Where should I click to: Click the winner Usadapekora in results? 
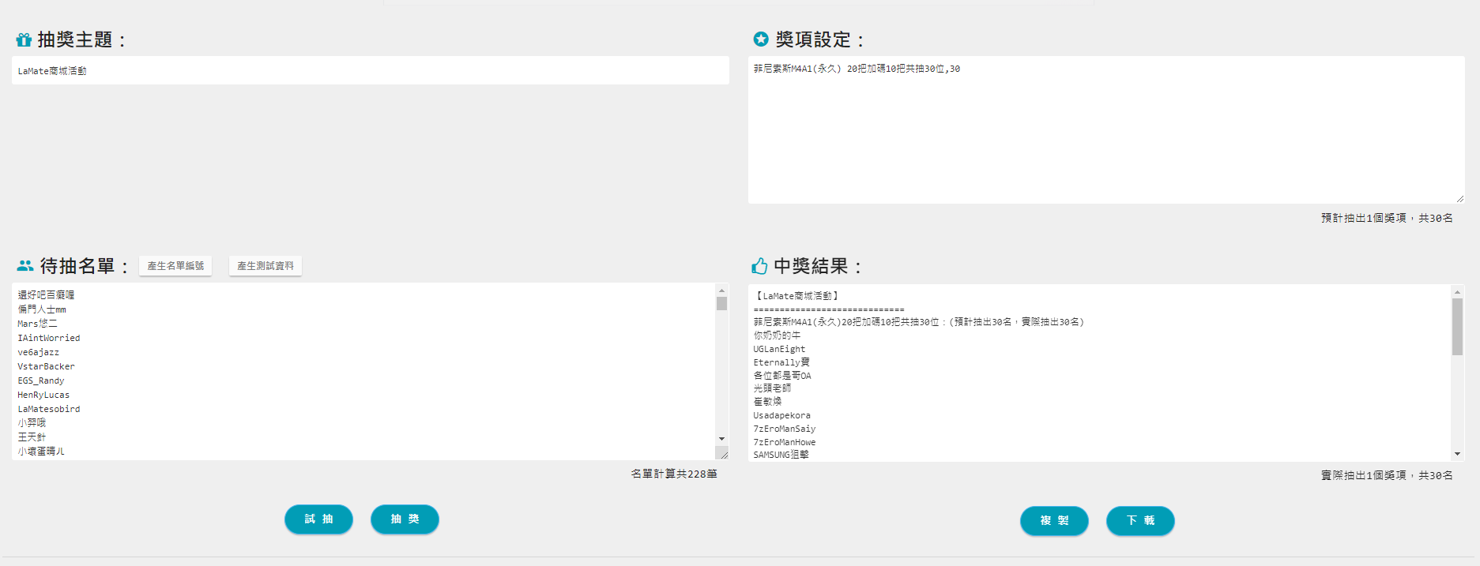(781, 415)
